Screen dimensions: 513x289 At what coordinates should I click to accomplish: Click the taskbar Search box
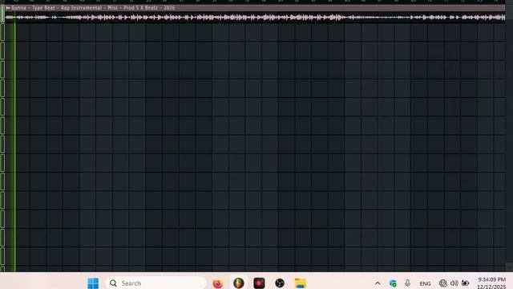(x=156, y=283)
